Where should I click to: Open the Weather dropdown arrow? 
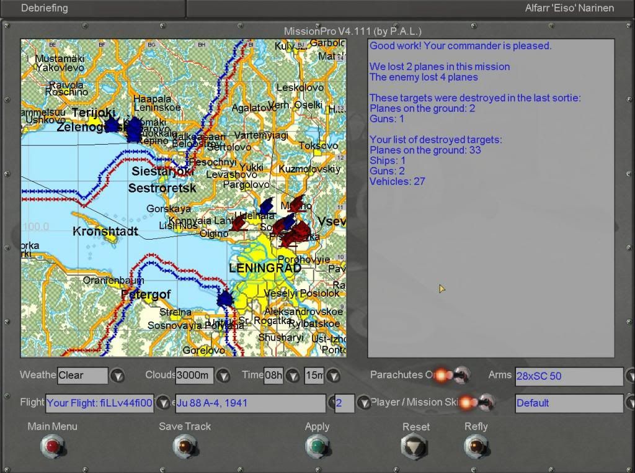(x=117, y=376)
